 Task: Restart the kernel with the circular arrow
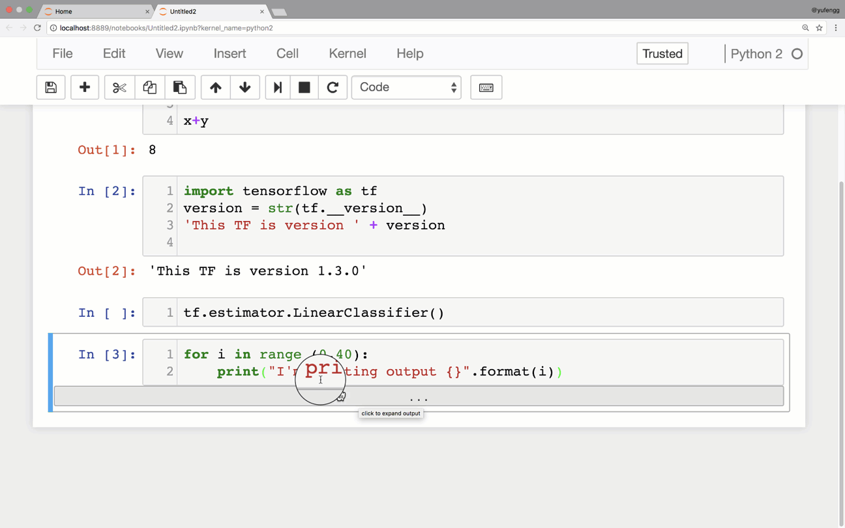333,87
